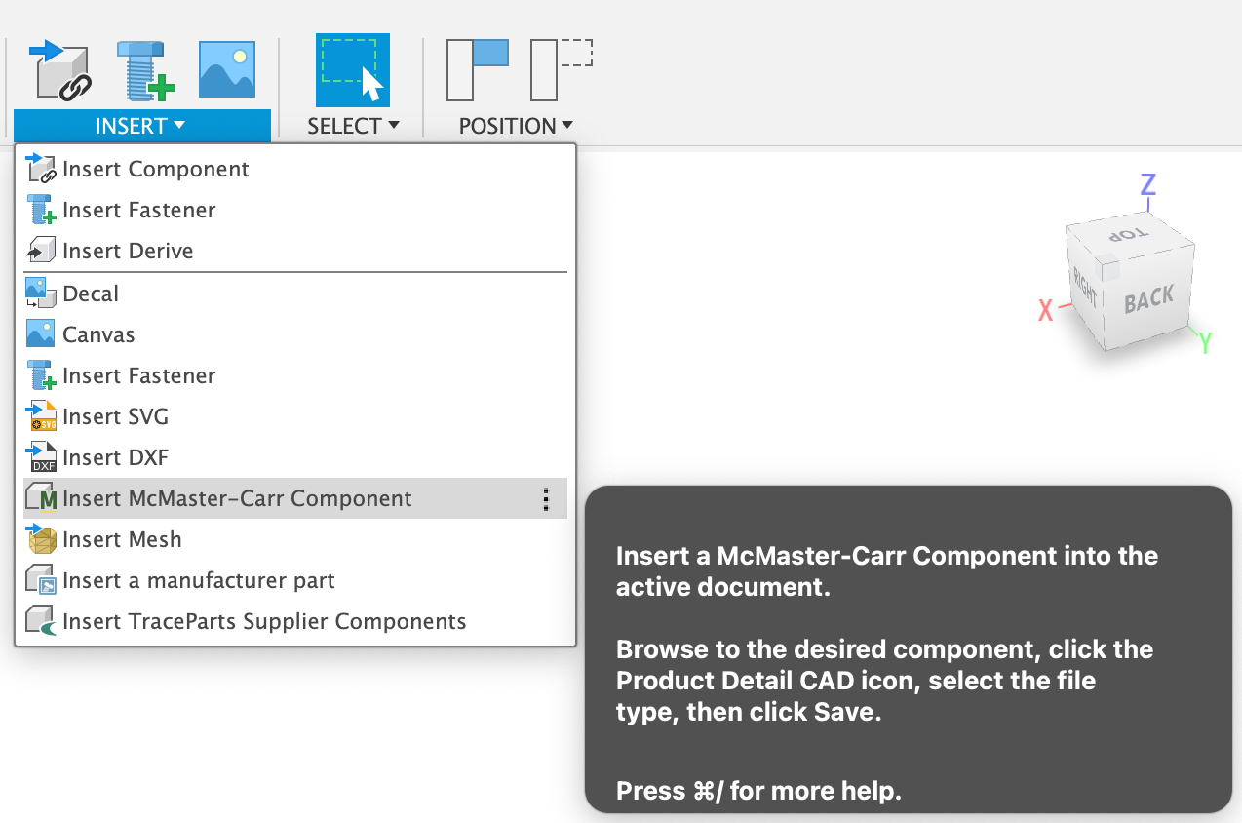Image resolution: width=1242 pixels, height=823 pixels.
Task: Click the bolt-shaped Insert Fastener toolbar icon
Action: click(144, 70)
